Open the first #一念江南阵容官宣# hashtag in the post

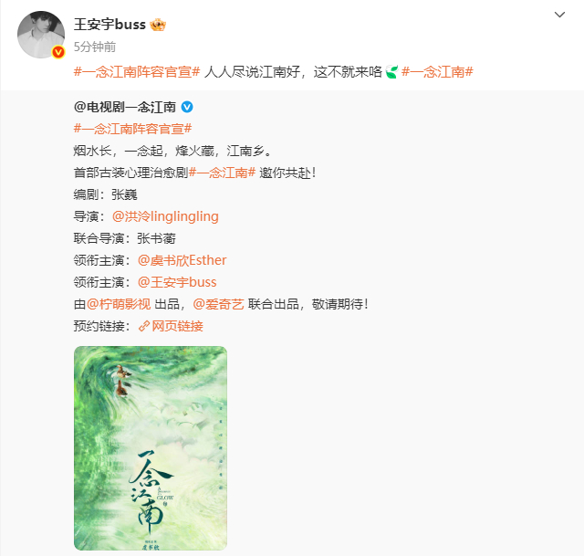coord(137,71)
